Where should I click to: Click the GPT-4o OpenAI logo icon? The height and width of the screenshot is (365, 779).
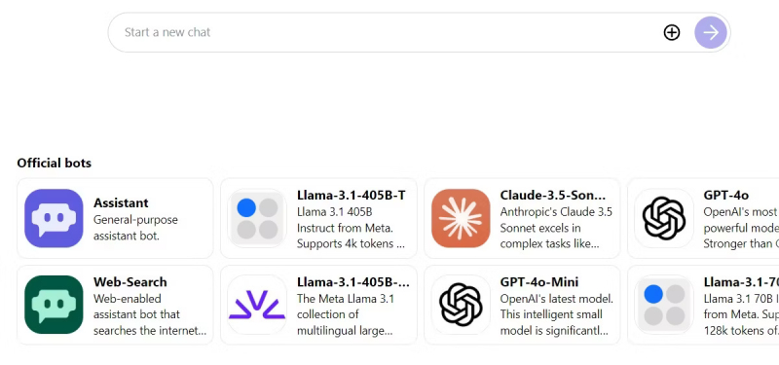coord(664,218)
